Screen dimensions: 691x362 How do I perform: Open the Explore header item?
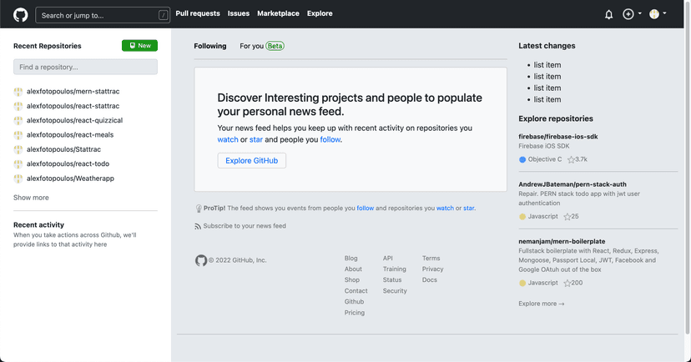[320, 13]
